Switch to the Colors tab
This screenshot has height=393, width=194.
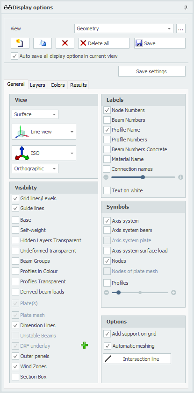pyautogui.click(x=57, y=85)
